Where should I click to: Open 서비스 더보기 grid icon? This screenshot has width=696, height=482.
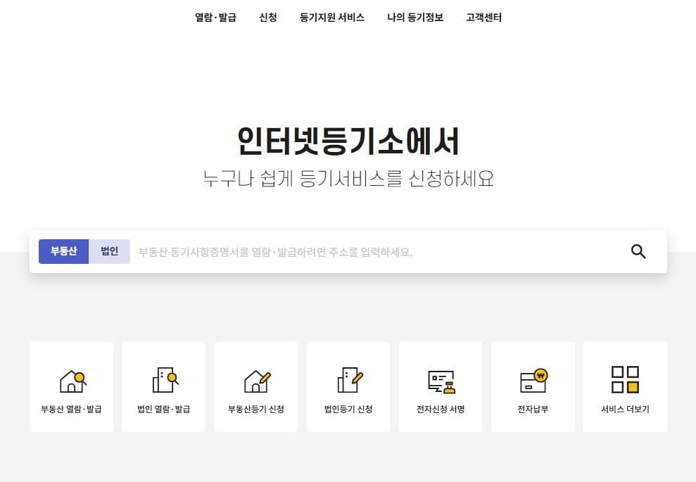tap(625, 379)
